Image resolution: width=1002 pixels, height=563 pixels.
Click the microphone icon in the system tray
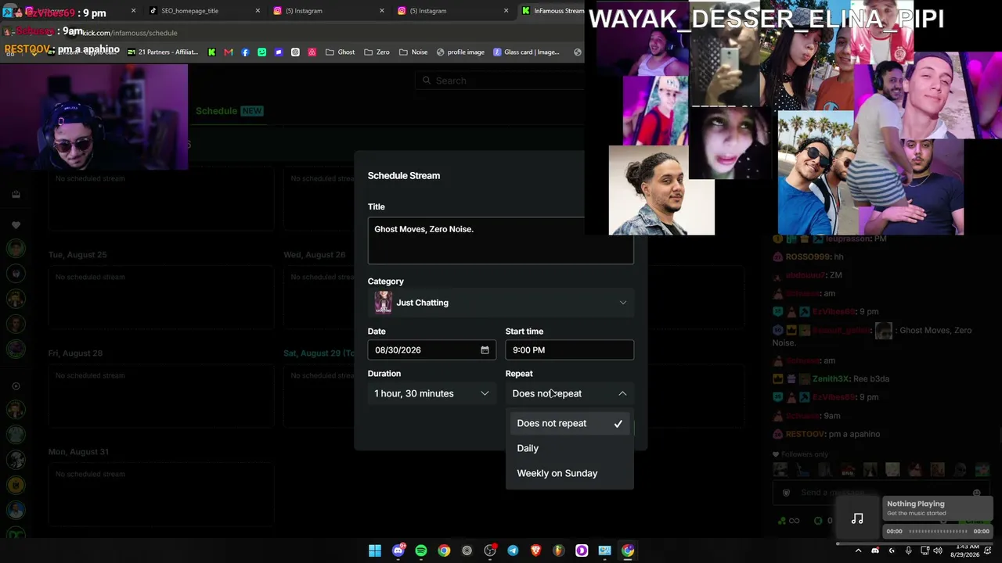click(x=908, y=550)
